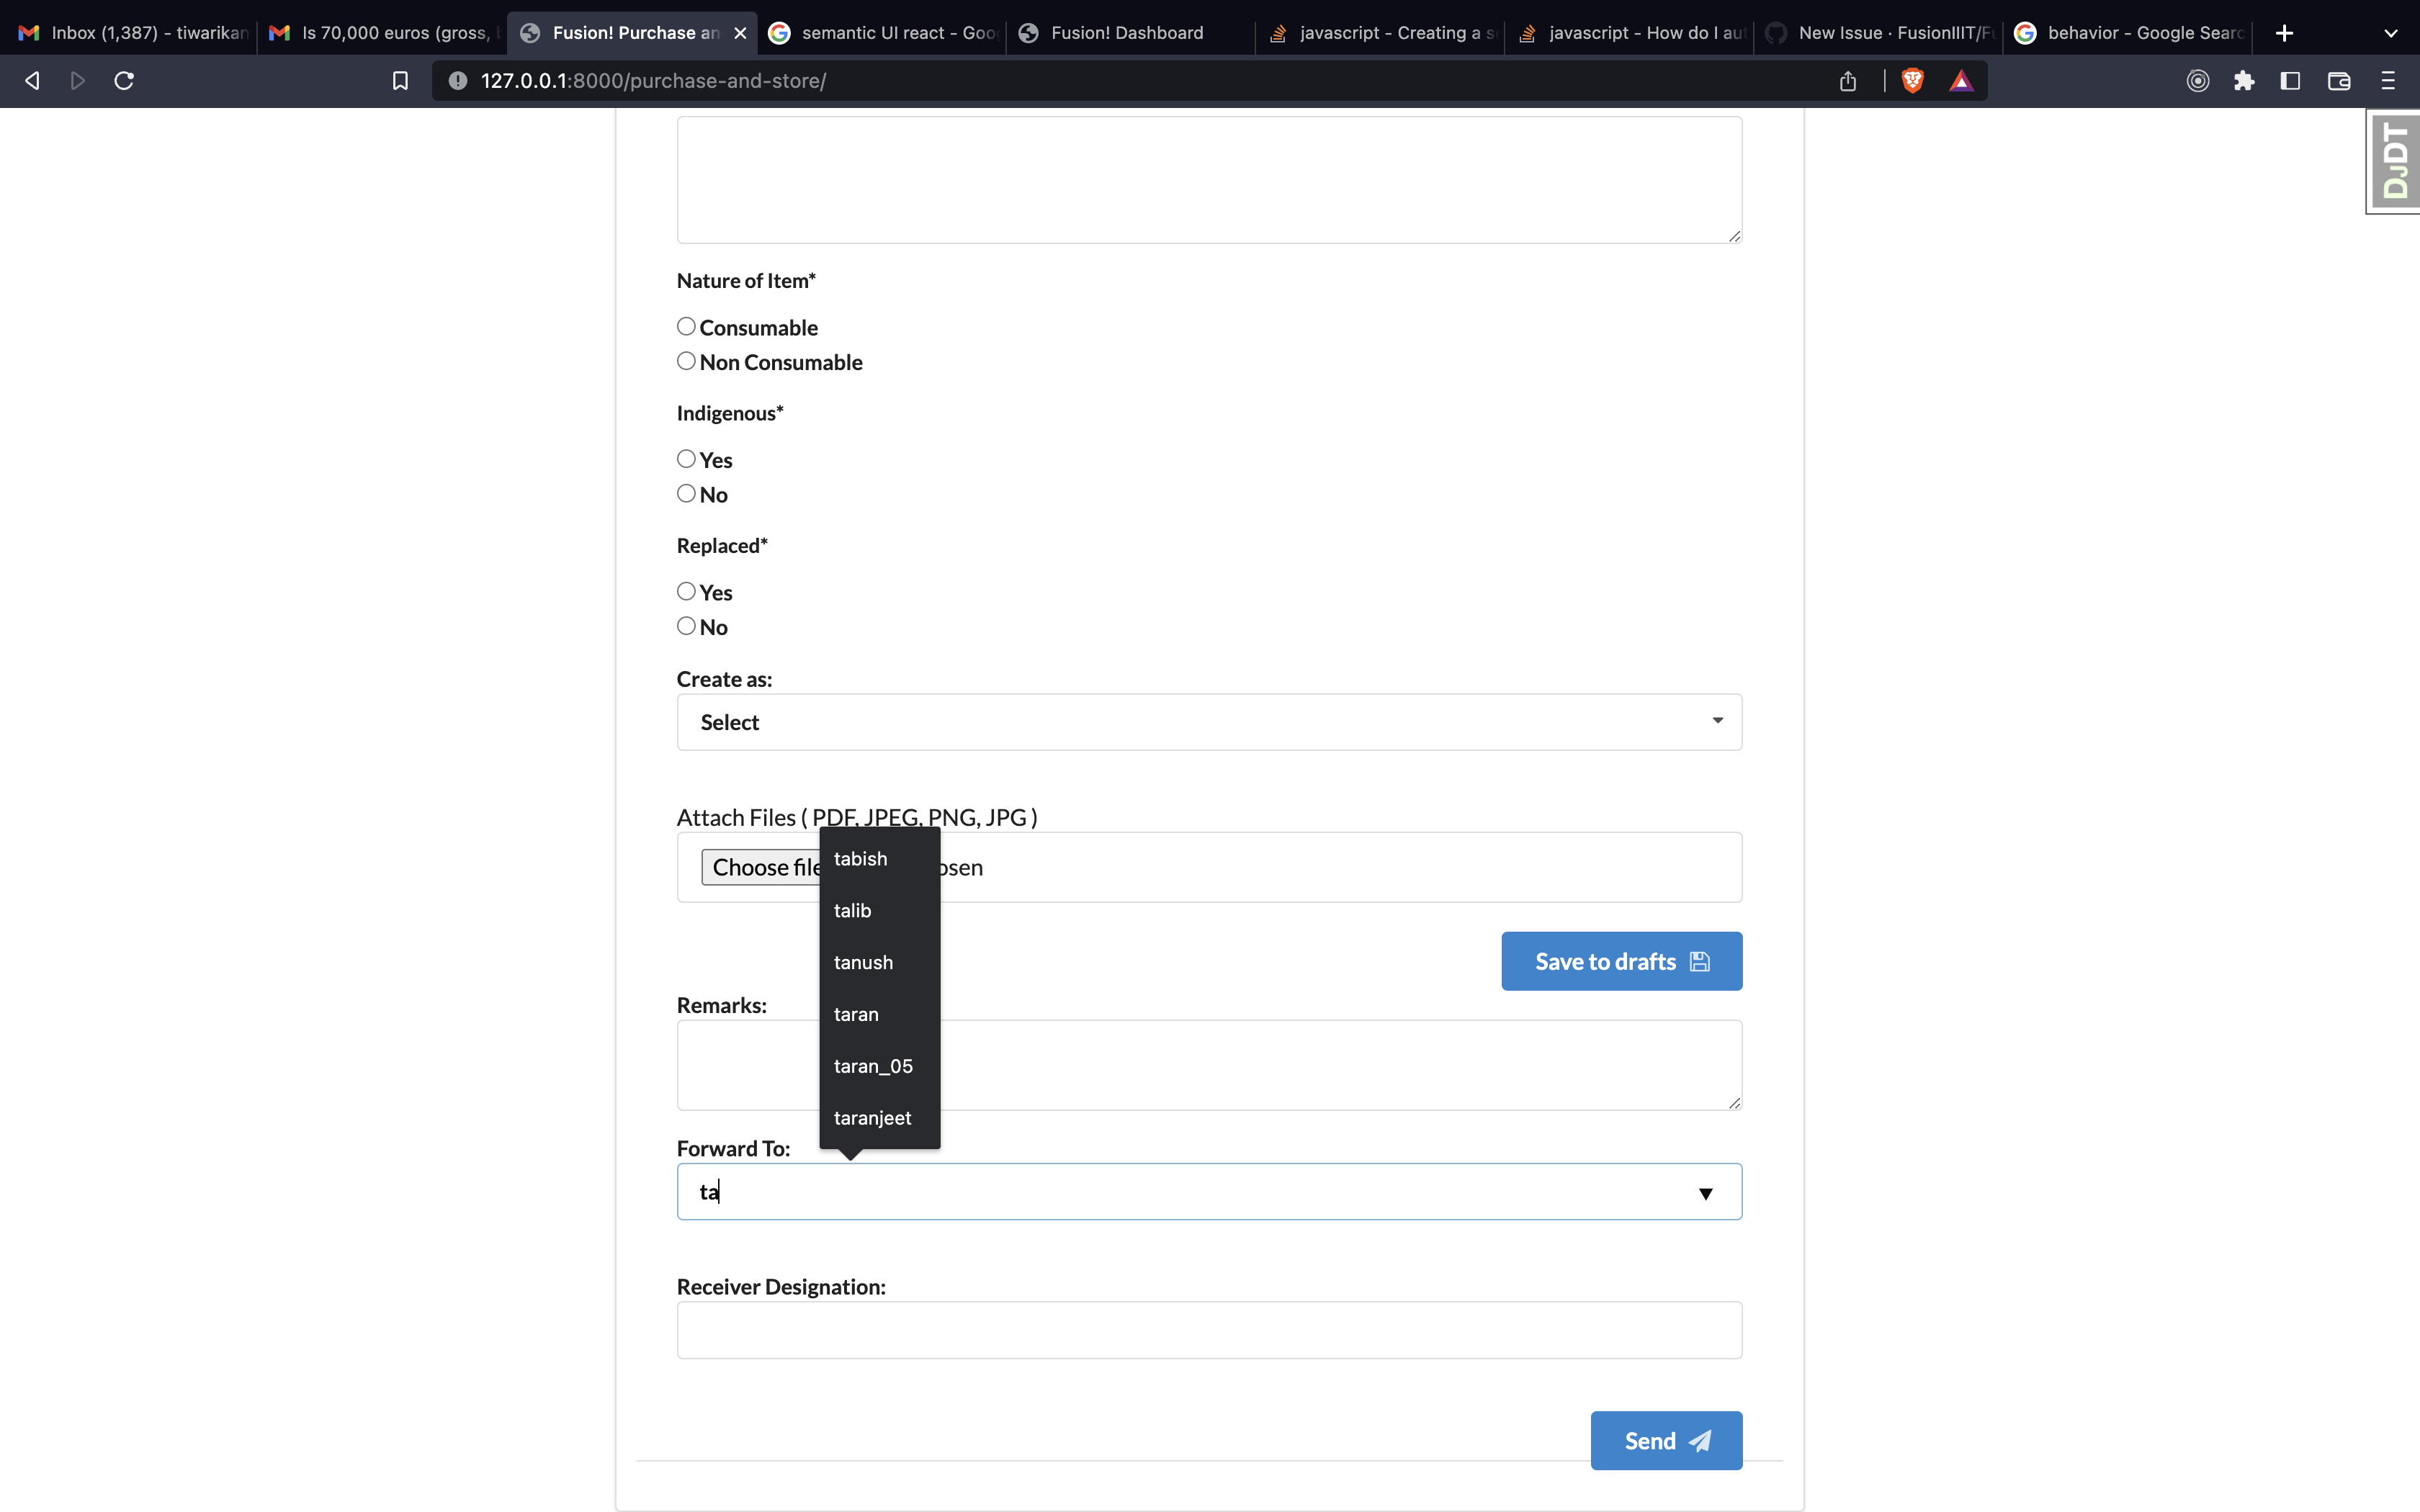2420x1512 pixels.
Task: Toggle the browser sidebar panel icon
Action: (x=2290, y=81)
